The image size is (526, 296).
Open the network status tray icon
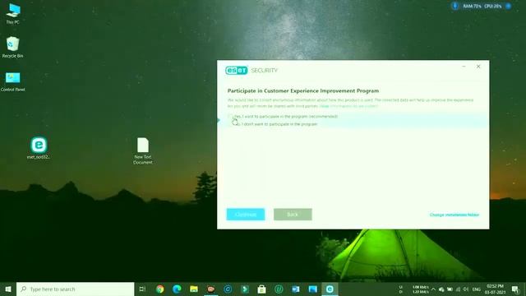tap(458, 289)
